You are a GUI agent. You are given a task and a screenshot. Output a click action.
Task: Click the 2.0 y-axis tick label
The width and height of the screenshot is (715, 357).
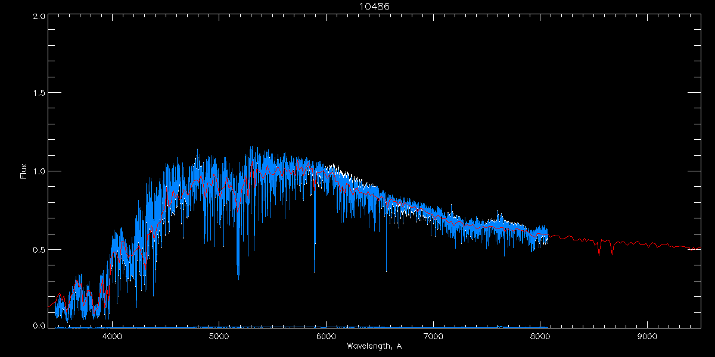(x=39, y=16)
